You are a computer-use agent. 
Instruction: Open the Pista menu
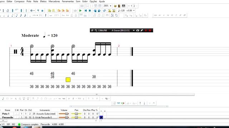29,1
